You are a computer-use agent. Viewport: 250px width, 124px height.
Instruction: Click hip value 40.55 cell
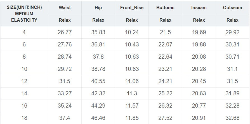98,81
